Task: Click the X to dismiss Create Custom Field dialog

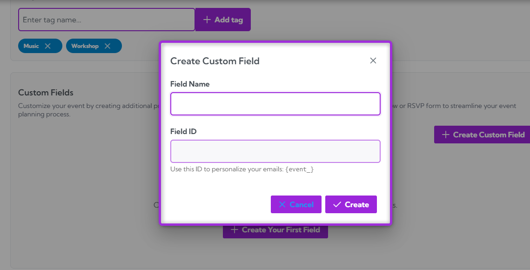Action: [x=373, y=60]
